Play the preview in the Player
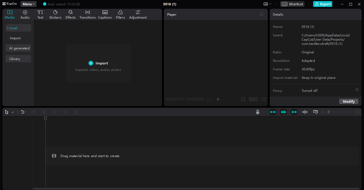This screenshot has width=364, height=190. point(218,99)
